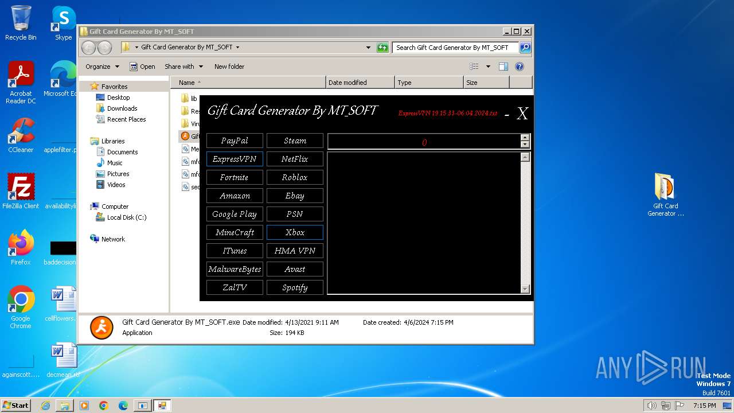Viewport: 734px width, 413px height.
Task: Select the Spotify button
Action: tap(295, 287)
